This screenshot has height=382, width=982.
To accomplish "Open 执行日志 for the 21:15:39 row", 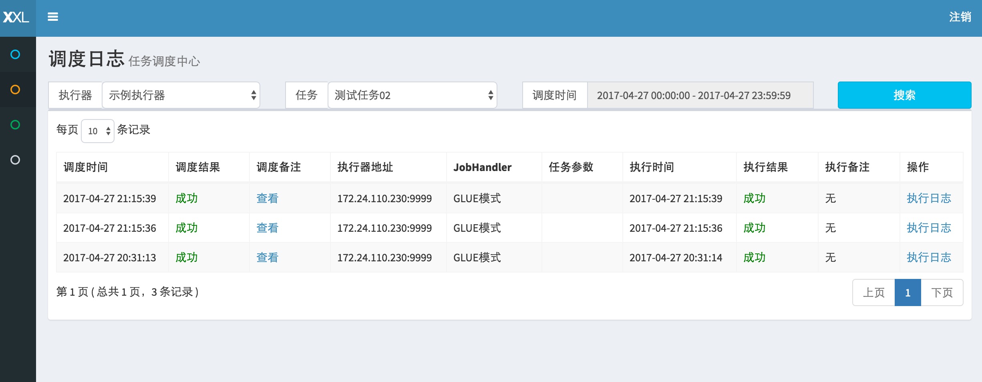I will point(929,198).
